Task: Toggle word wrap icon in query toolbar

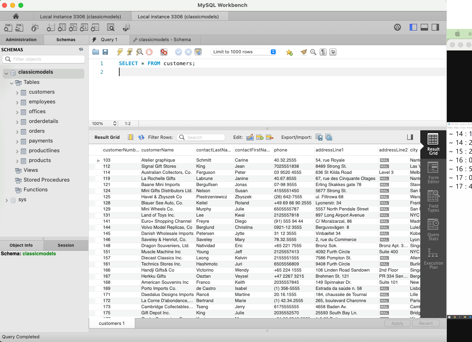Action: click(x=333, y=52)
